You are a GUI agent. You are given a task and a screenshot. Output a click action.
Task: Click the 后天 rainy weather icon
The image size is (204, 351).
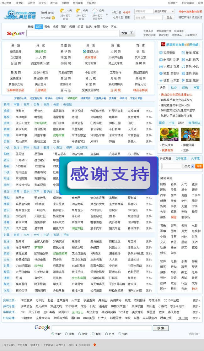click(95, 11)
